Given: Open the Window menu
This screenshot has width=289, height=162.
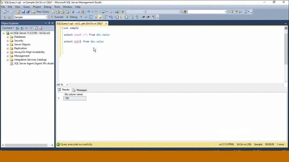Looking at the screenshot, I should coord(67,7).
